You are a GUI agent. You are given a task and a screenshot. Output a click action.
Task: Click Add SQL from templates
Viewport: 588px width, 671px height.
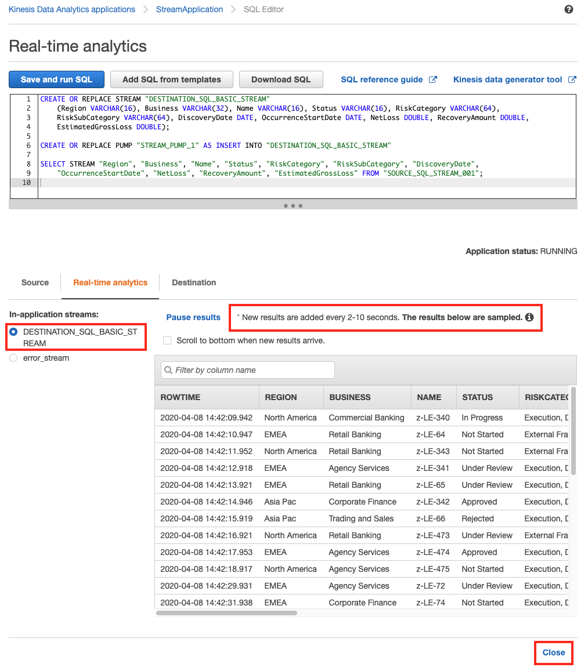(171, 79)
